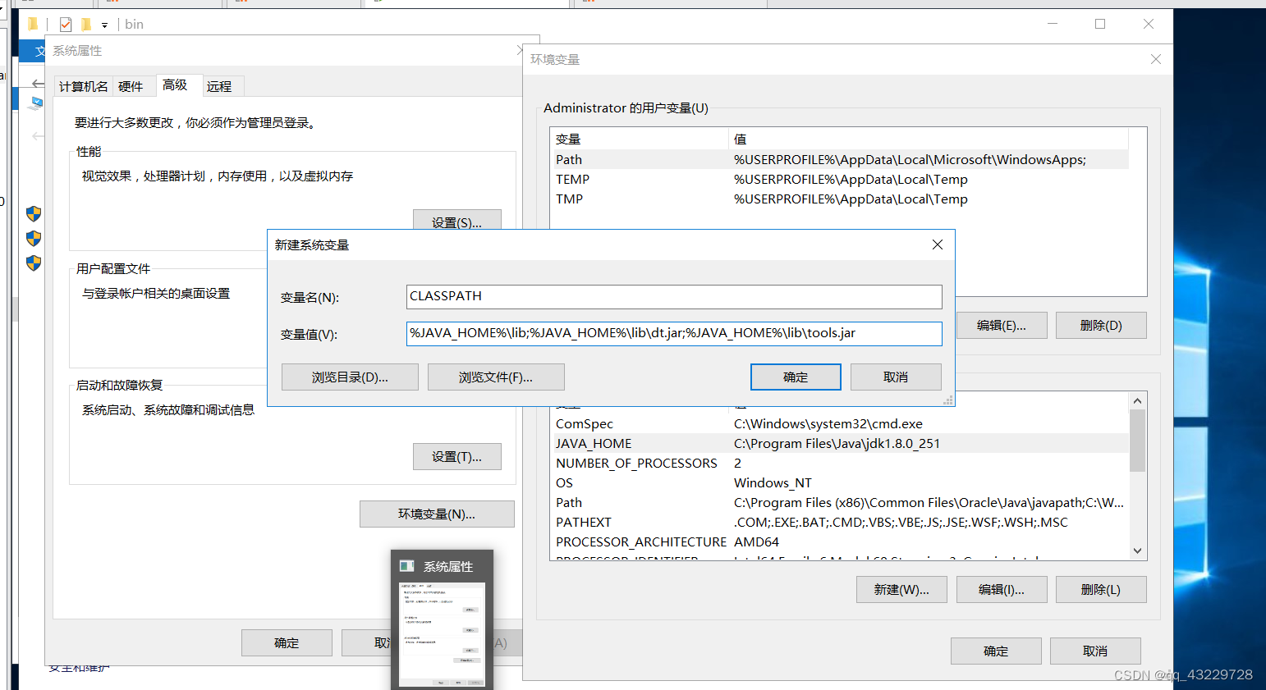This screenshot has height=690, width=1266.
Task: Toggle the checked checkbox icon in Quick Access toolbar
Action: click(x=65, y=24)
